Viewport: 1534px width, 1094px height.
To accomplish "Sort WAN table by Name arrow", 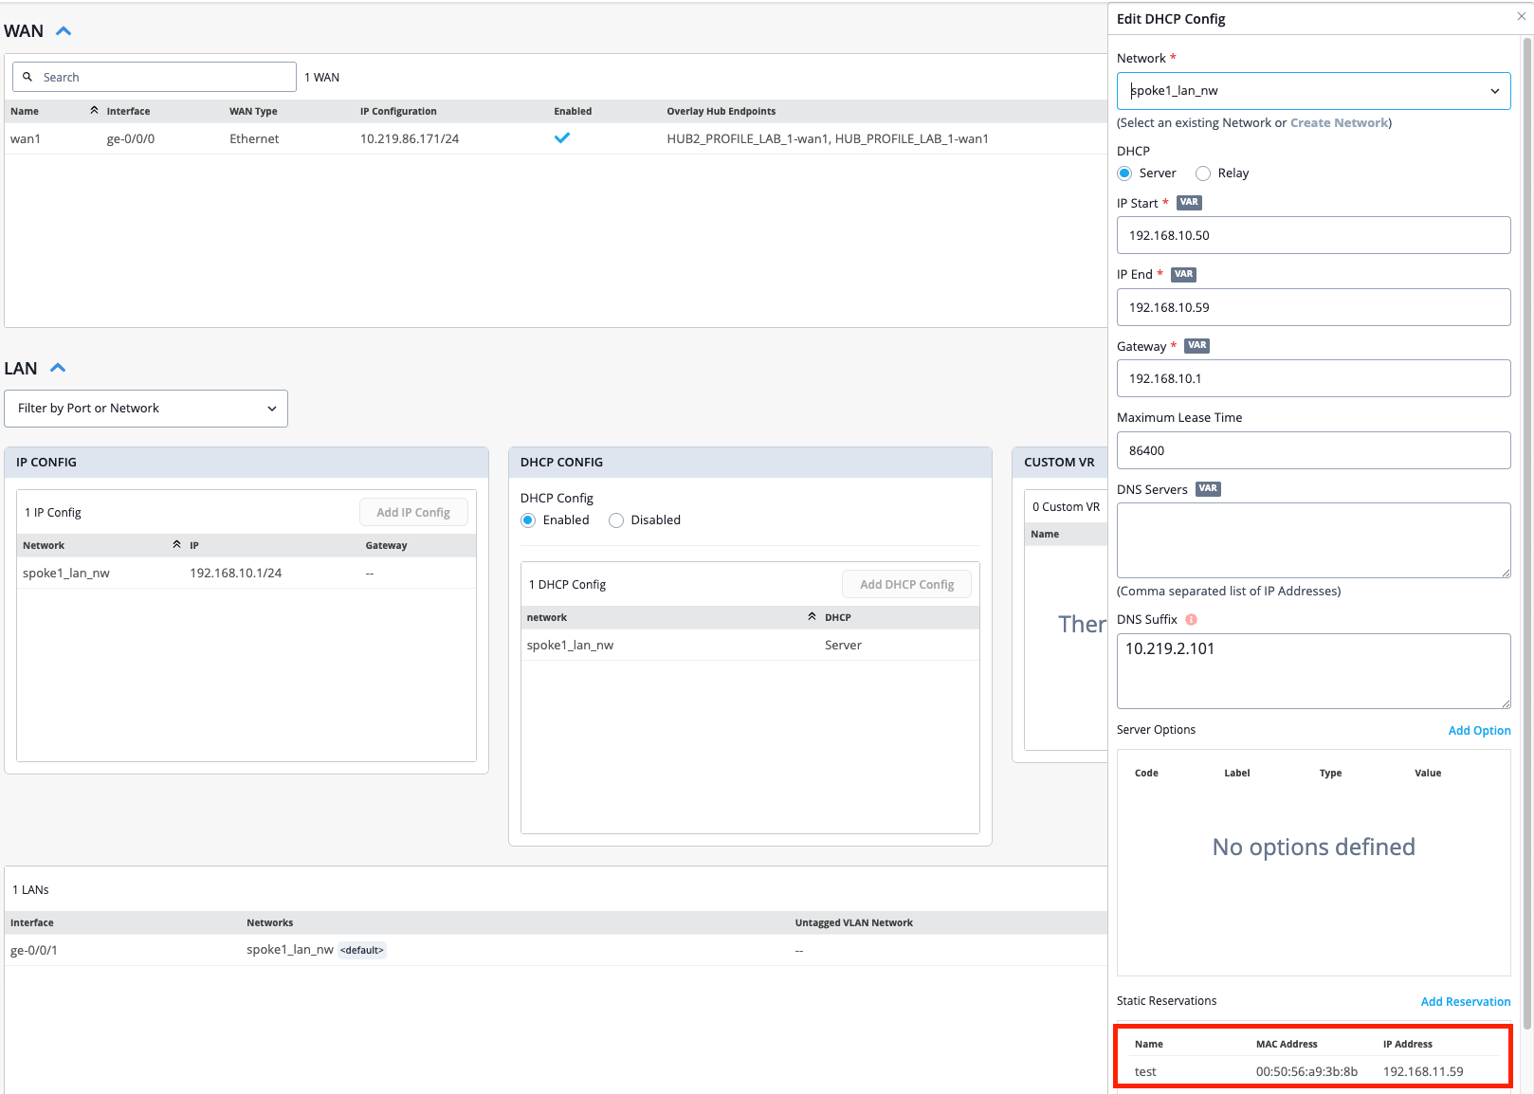I will click(x=94, y=111).
